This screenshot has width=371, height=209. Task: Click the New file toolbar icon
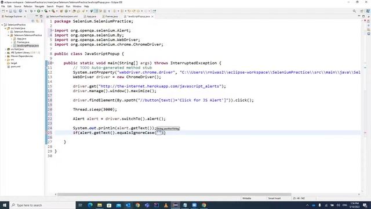coord(3,11)
